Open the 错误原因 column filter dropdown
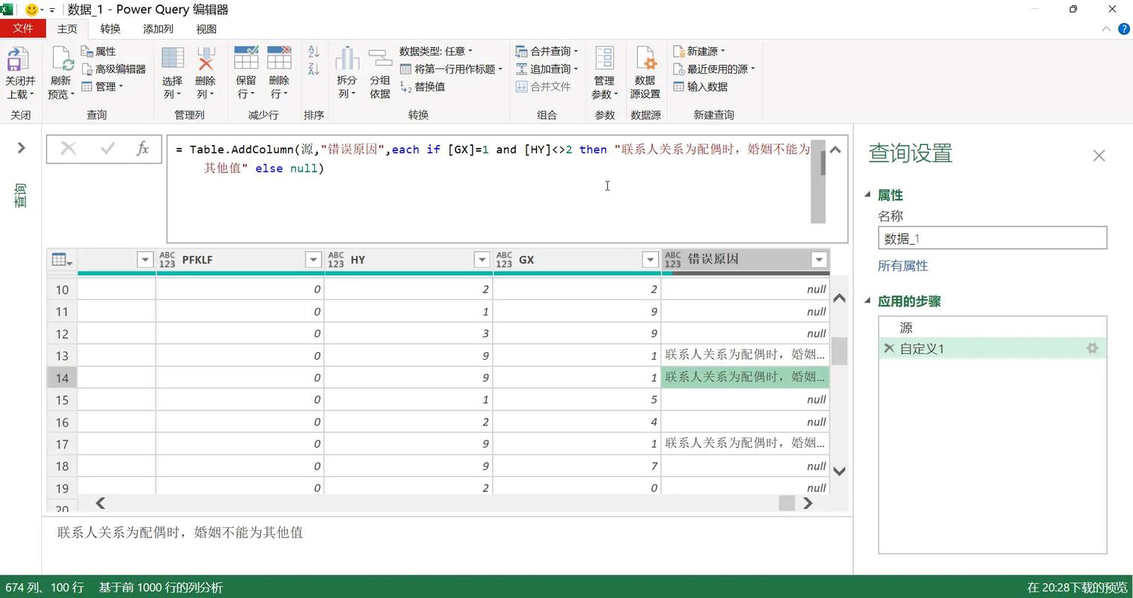The image size is (1133, 598). tap(819, 259)
